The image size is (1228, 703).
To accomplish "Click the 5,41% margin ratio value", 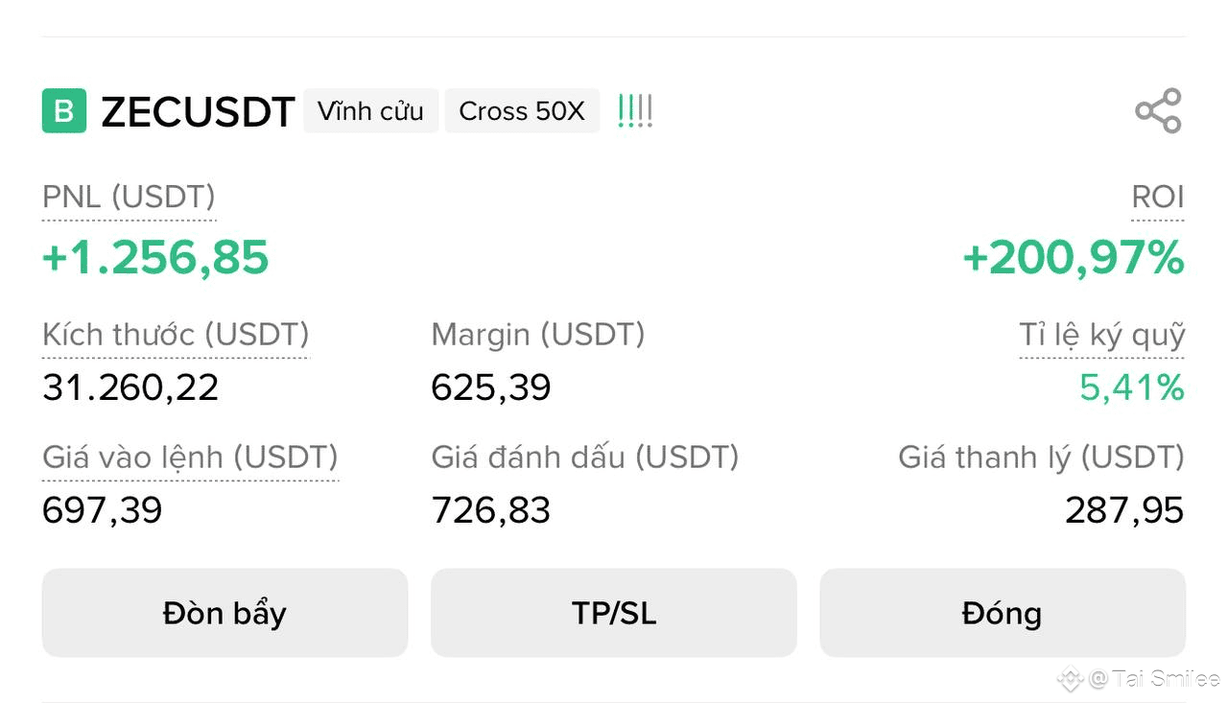I will pyautogui.click(x=1131, y=387).
